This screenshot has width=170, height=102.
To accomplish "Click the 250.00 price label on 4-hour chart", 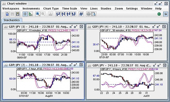I will [x=159, y=73].
